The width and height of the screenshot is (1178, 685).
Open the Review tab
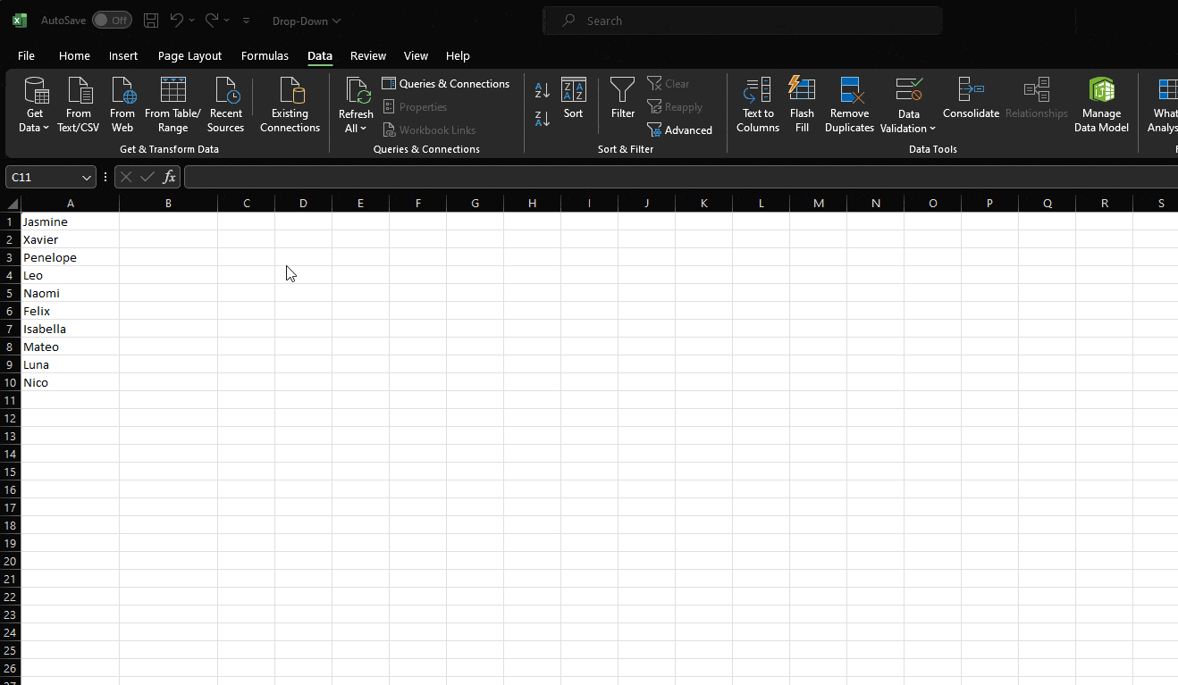point(367,55)
